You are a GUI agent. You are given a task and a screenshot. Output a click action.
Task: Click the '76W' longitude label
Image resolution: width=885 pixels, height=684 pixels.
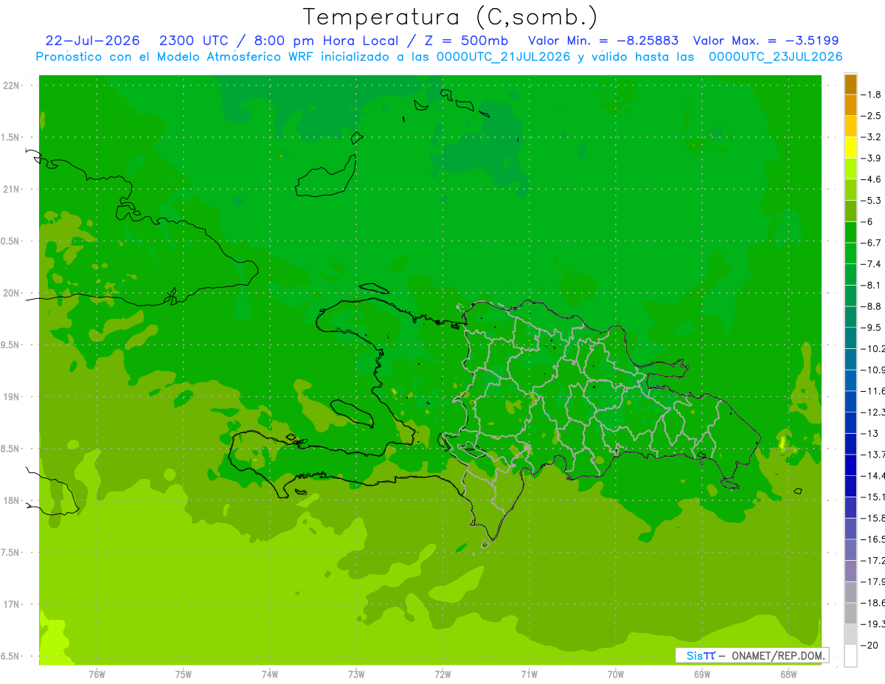point(97,674)
